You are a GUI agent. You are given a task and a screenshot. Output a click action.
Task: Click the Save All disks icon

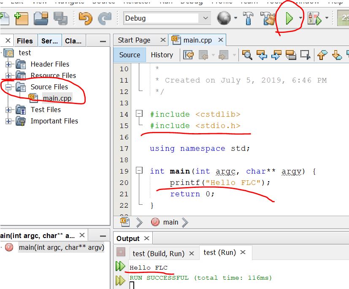pos(60,19)
